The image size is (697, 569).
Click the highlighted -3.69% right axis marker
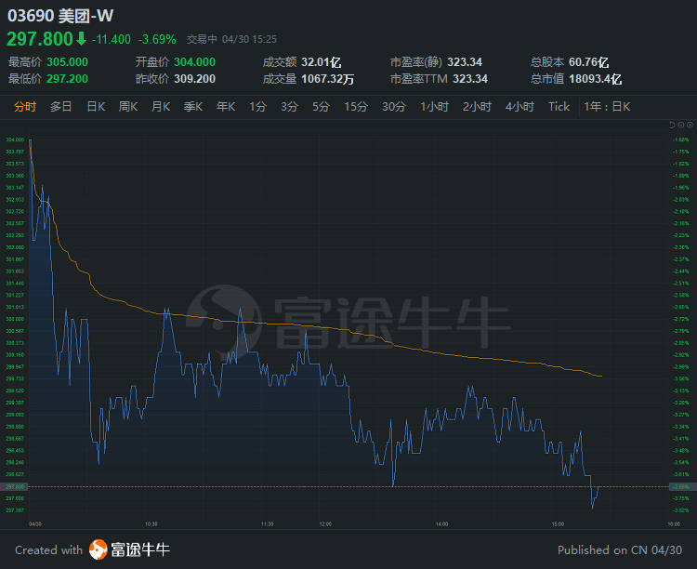point(681,486)
